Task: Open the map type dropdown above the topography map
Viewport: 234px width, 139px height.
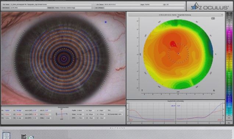Action: (175, 15)
